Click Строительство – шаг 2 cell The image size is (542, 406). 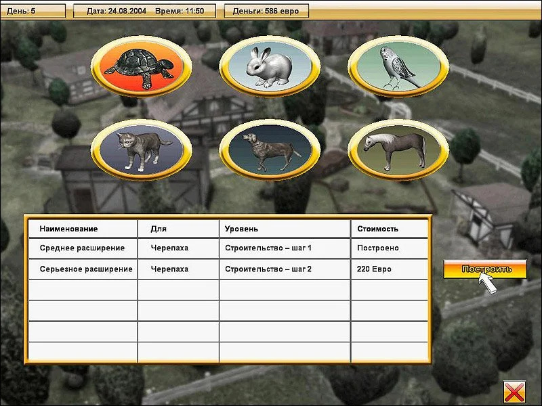268,269
